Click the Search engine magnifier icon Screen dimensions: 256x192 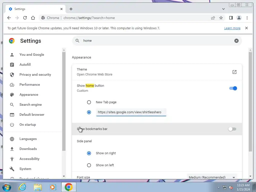[x=12, y=105]
